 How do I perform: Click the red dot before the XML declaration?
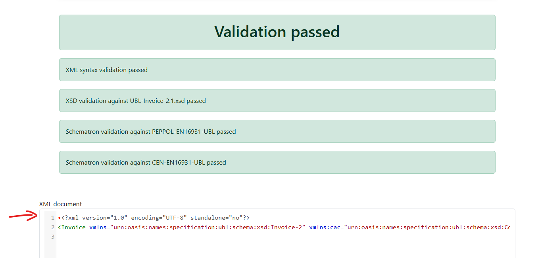click(x=59, y=218)
